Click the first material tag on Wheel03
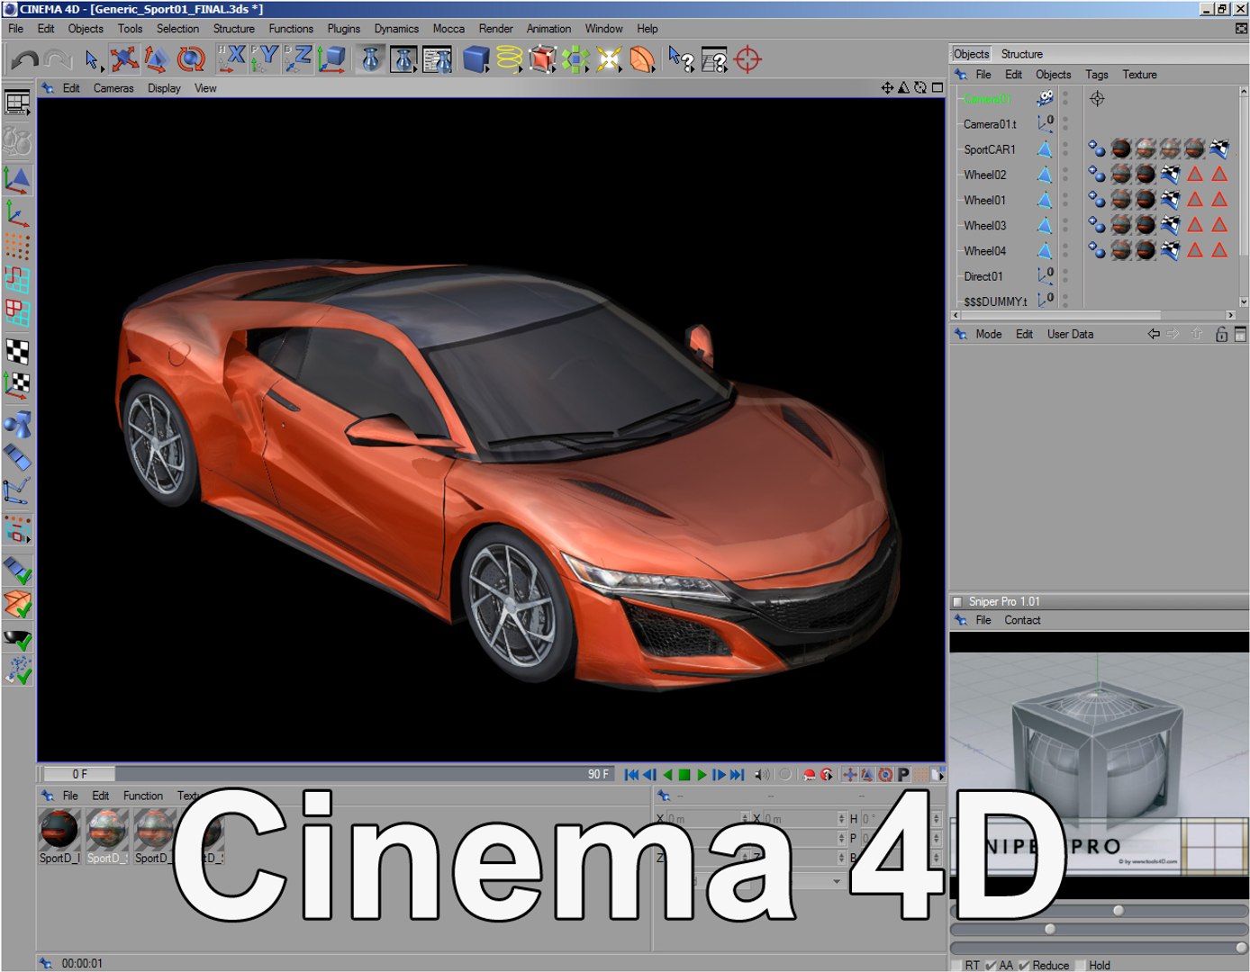Image resolution: width=1250 pixels, height=972 pixels. (1121, 225)
